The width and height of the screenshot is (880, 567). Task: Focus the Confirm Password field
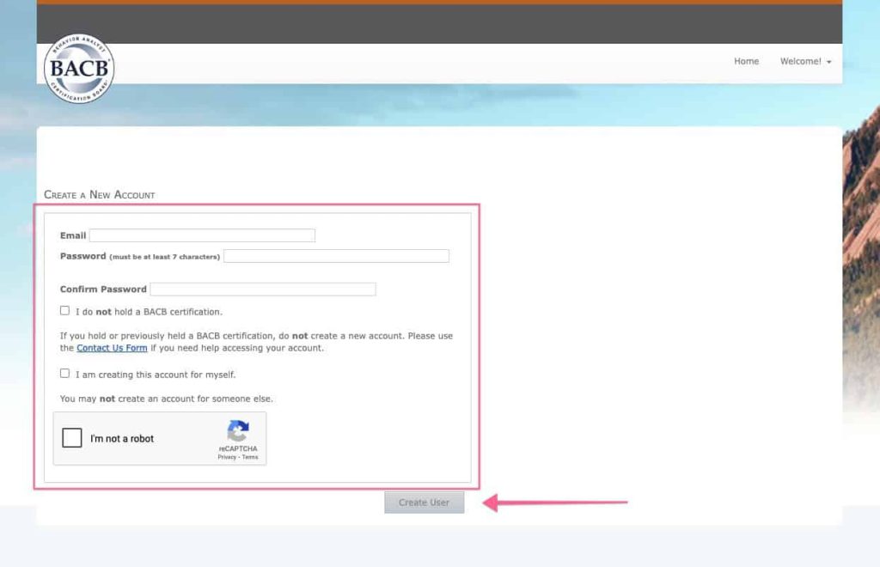tap(262, 289)
